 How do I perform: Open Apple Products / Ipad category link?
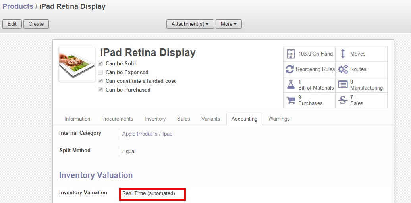[147, 134]
